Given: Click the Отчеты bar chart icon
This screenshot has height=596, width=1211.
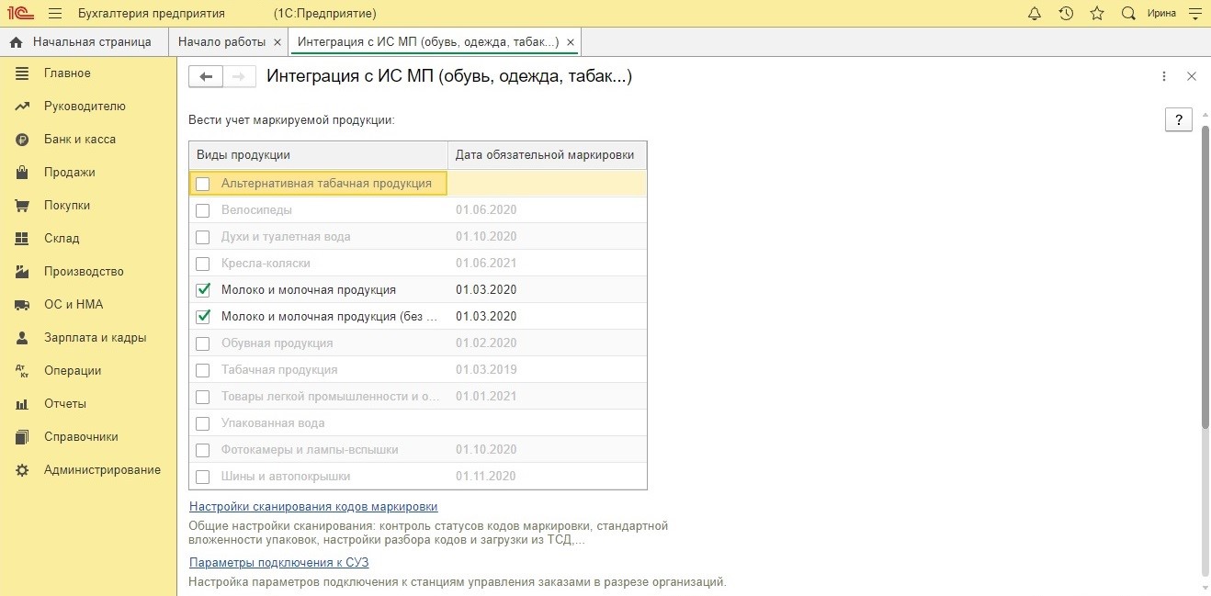Looking at the screenshot, I should [23, 404].
